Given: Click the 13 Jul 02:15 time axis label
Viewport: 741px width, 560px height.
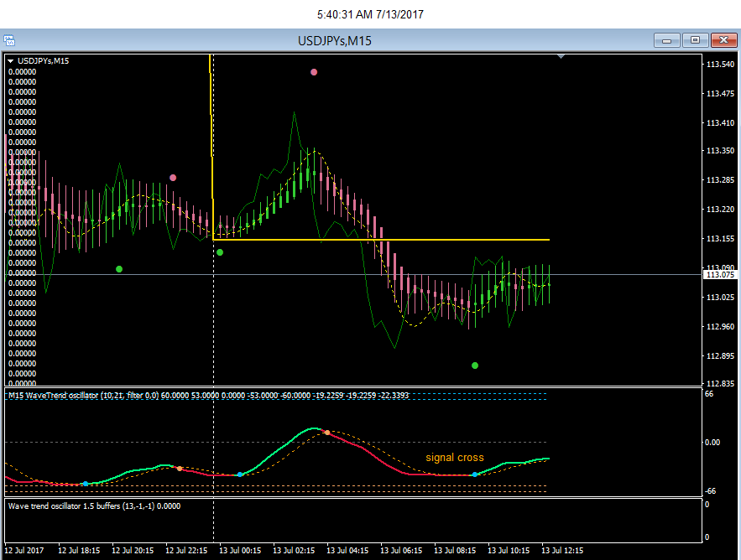Looking at the screenshot, I should click(294, 551).
